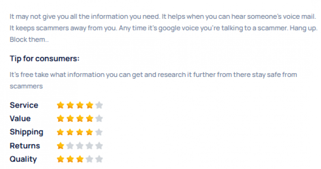Click the 'Tip for consumers:' heading

pos(44,59)
